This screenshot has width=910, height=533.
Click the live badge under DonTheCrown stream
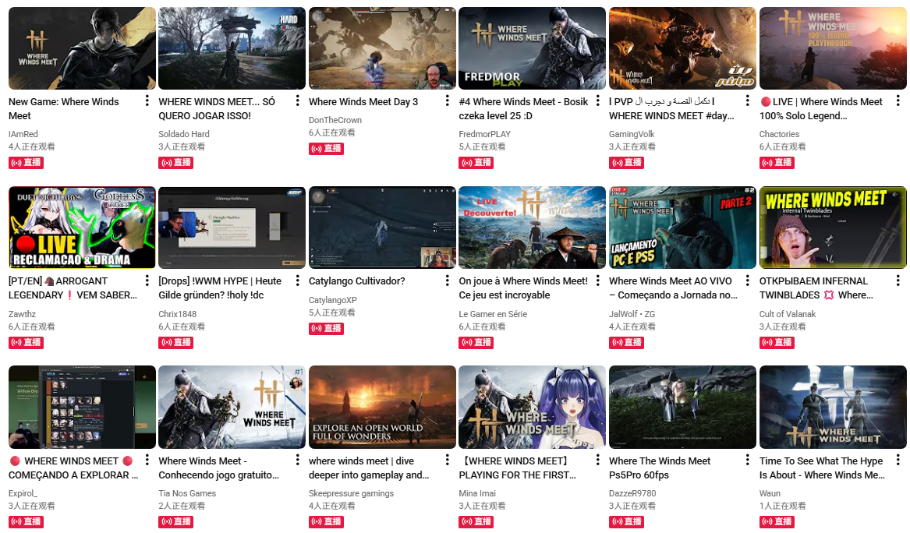326,149
